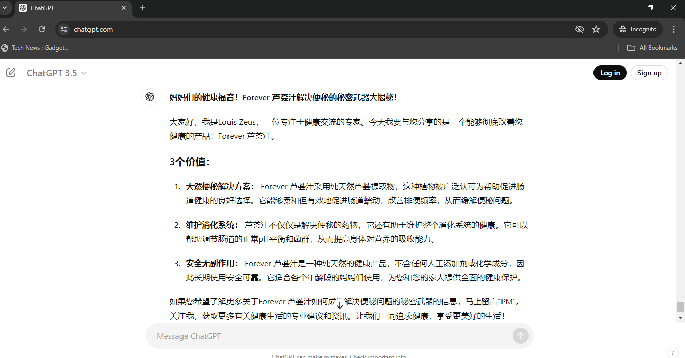685x358 pixels.
Task: Click the bold text '安全无副作用'
Action: (210, 263)
